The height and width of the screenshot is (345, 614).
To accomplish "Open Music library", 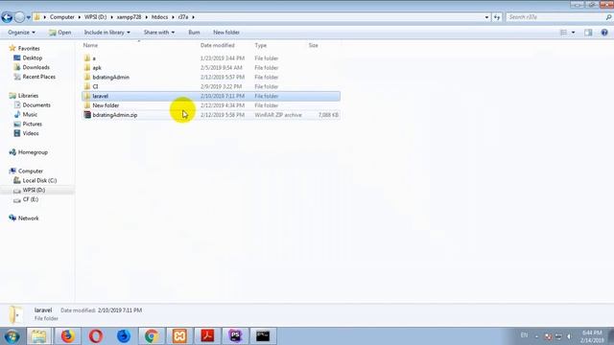I will click(30, 114).
